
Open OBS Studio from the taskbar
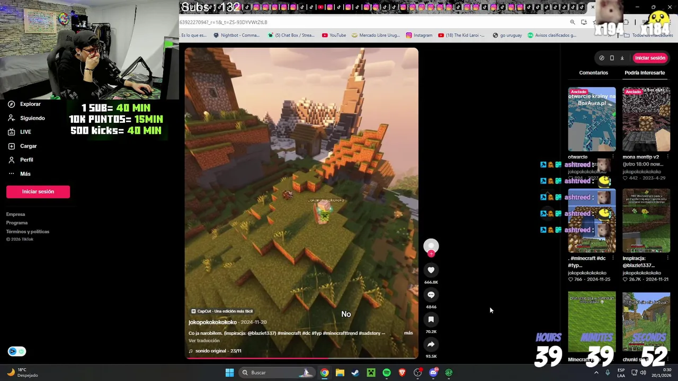(x=418, y=373)
